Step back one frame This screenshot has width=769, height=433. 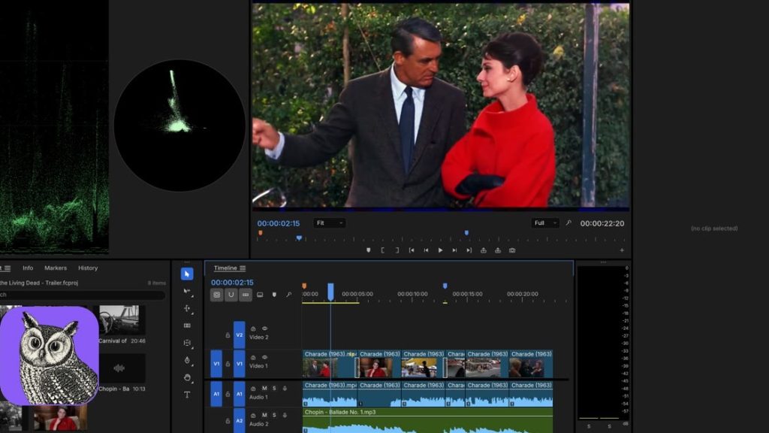pos(426,250)
